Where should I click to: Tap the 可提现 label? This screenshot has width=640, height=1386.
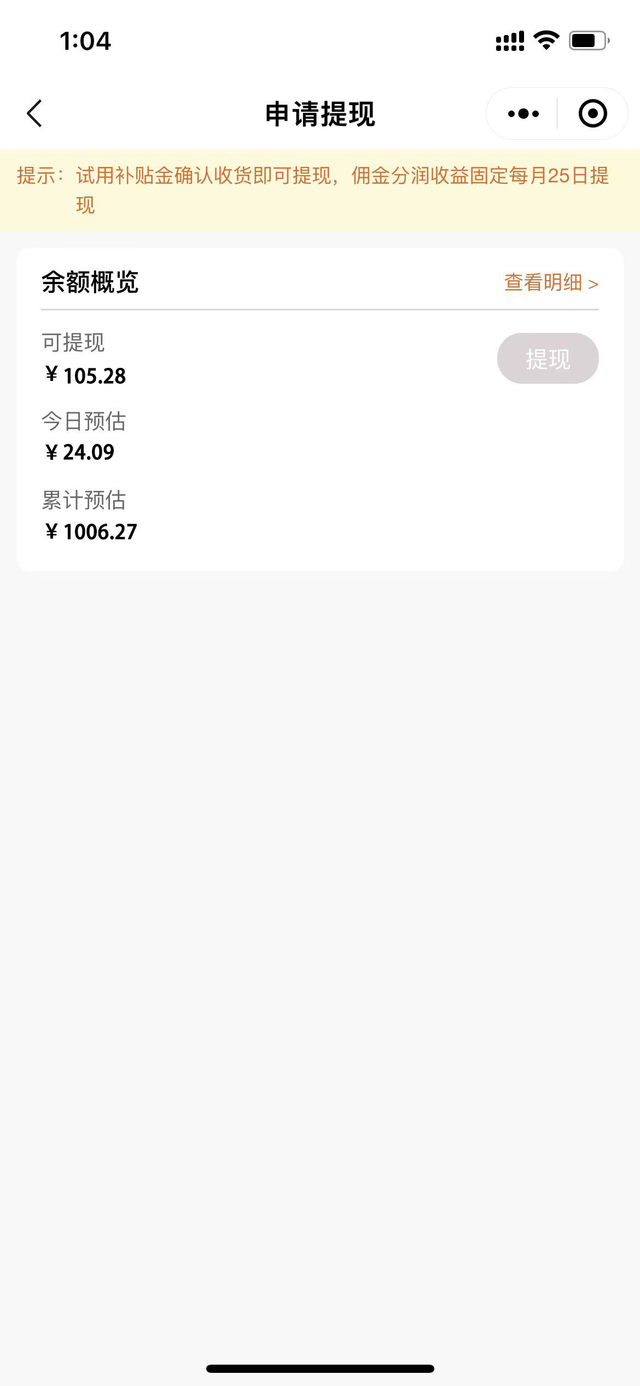[x=73, y=343]
